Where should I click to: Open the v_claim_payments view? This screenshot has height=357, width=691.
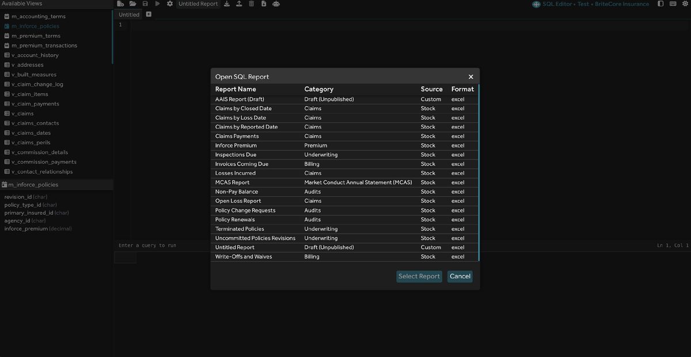click(35, 104)
